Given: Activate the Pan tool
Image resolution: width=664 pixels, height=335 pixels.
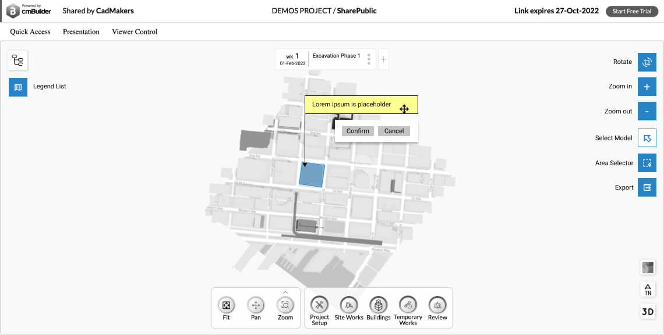Looking at the screenshot, I should (256, 307).
